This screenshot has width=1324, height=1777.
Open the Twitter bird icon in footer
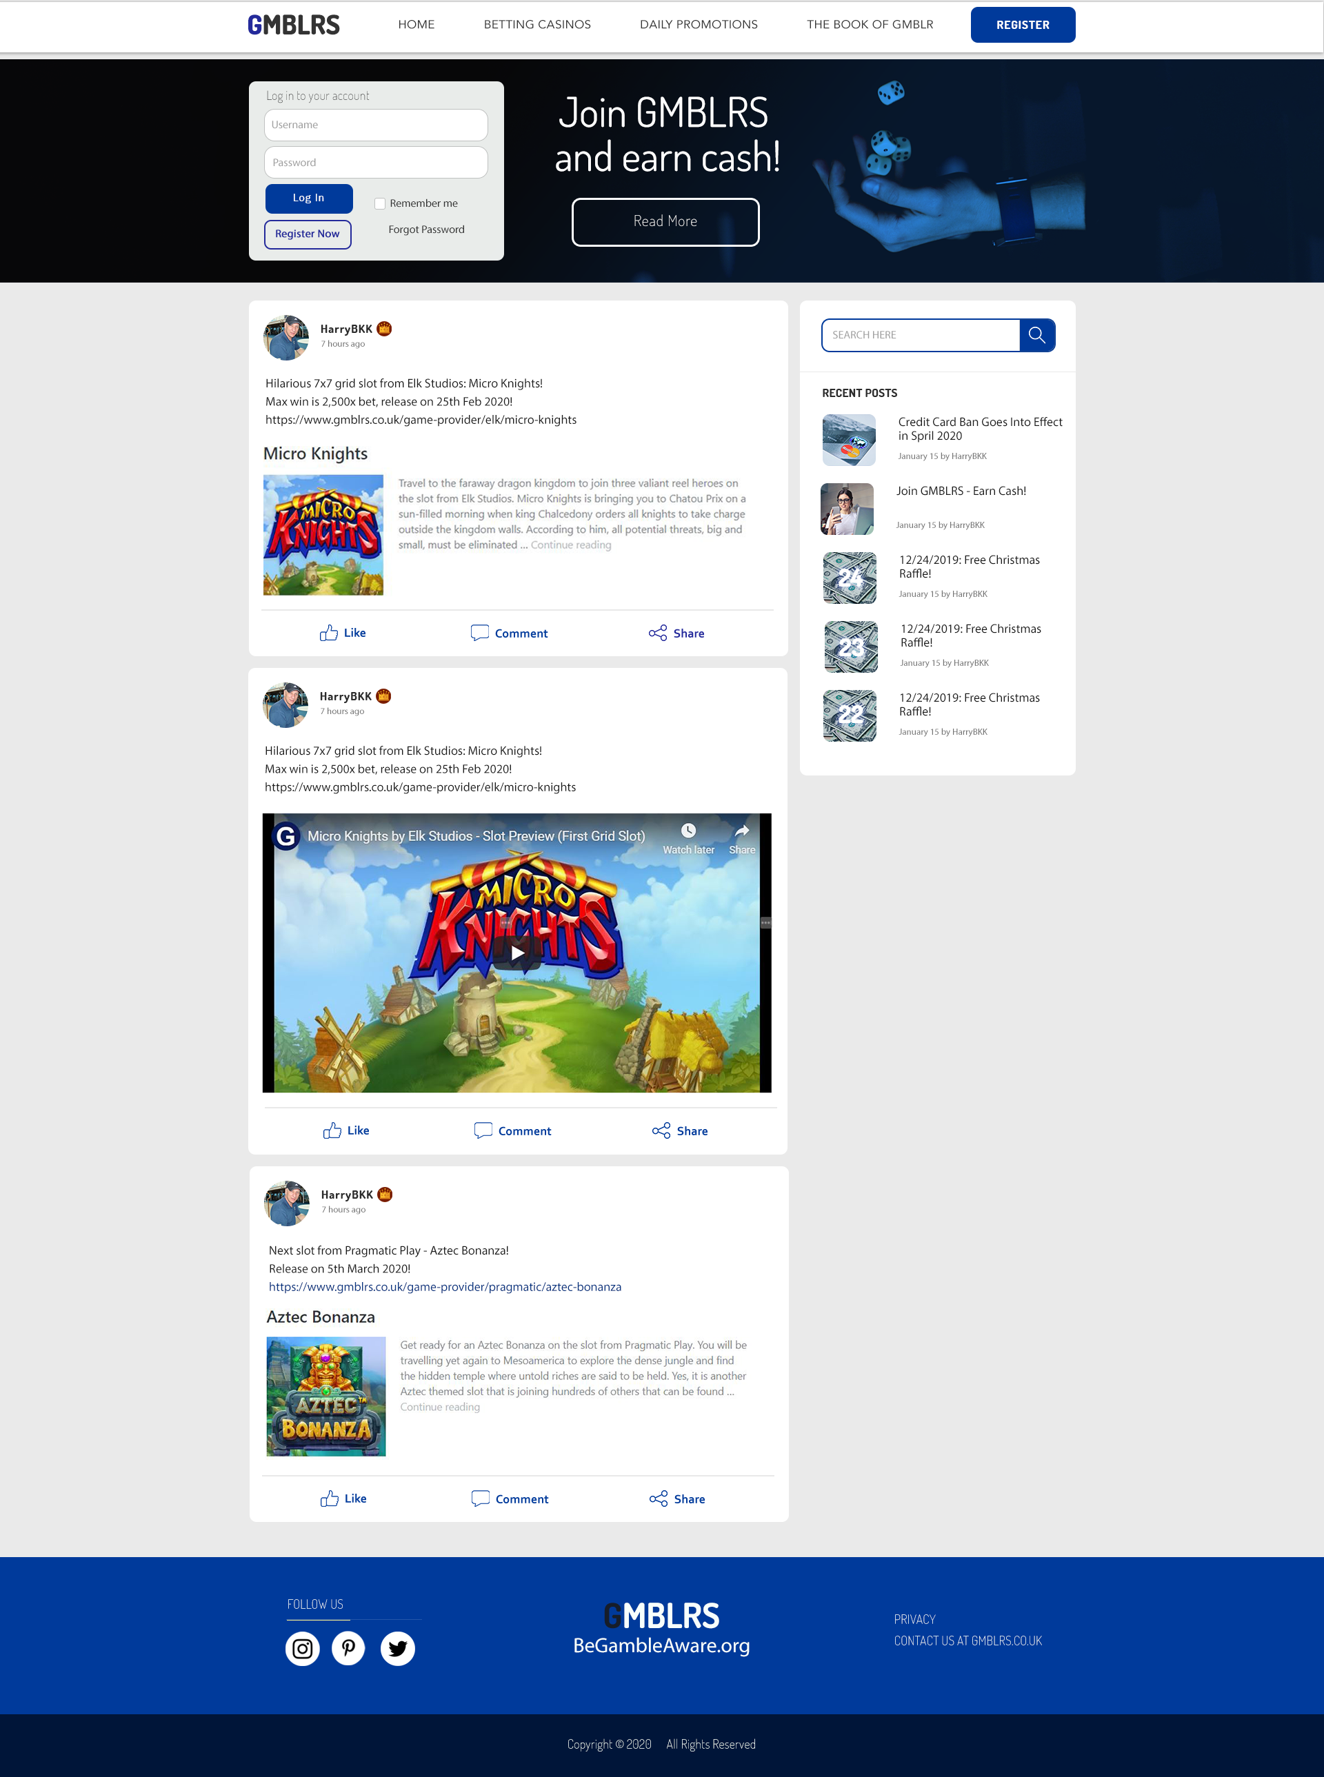click(x=397, y=1648)
